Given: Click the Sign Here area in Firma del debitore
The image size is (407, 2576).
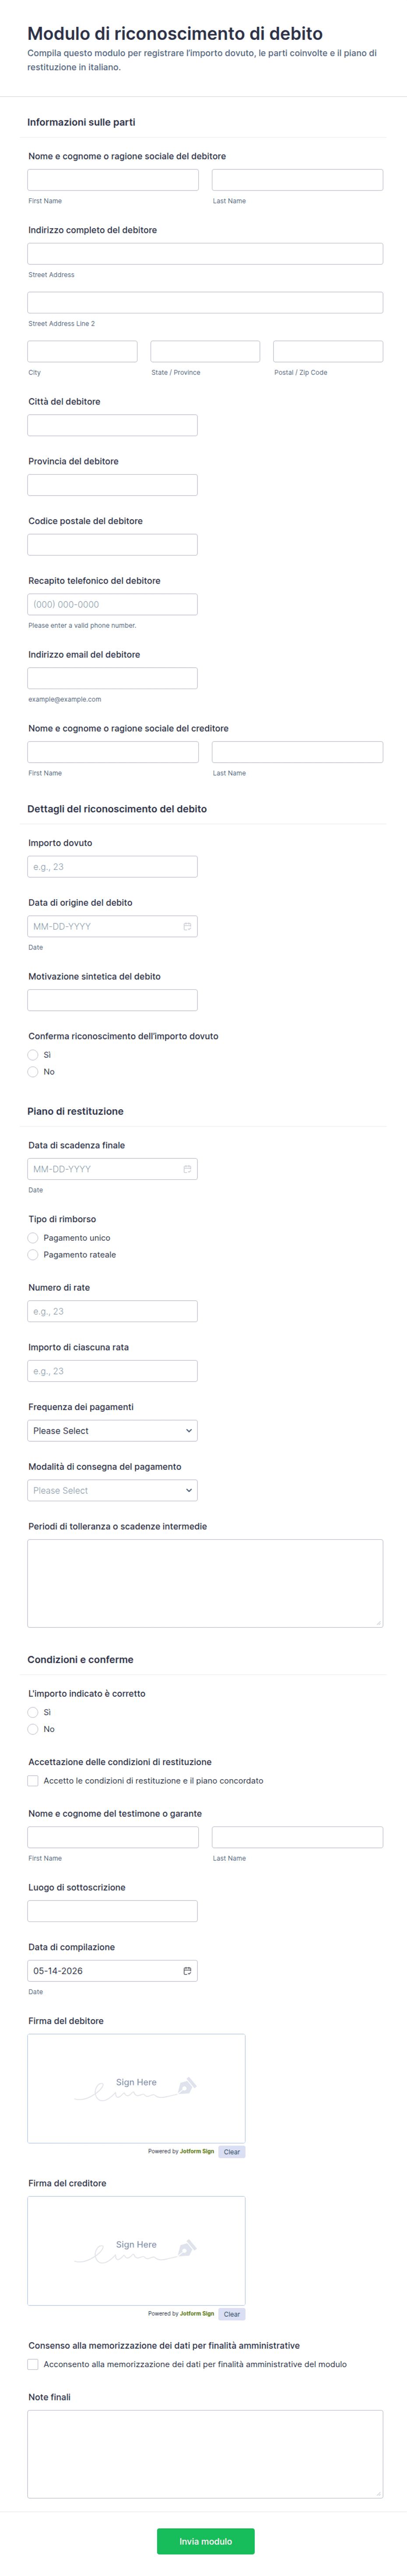Looking at the screenshot, I should click(136, 2088).
